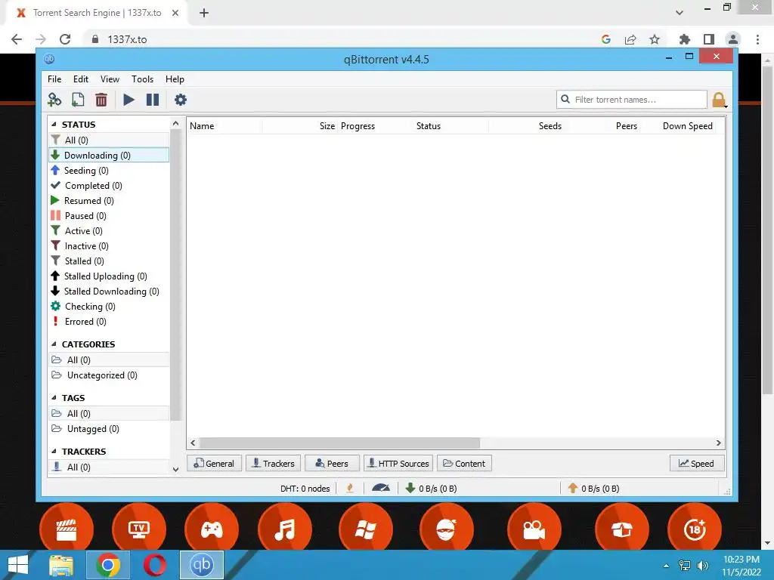Collapse the TAGS section

(54, 397)
